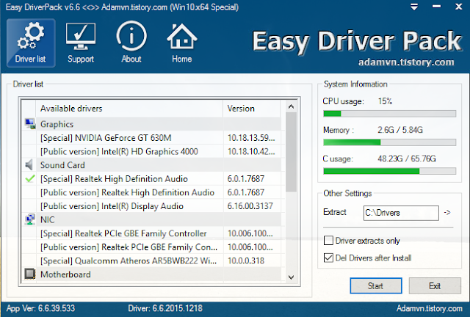
Task: Click Driver 6.6.2015.1218 status text
Action: click(165, 308)
